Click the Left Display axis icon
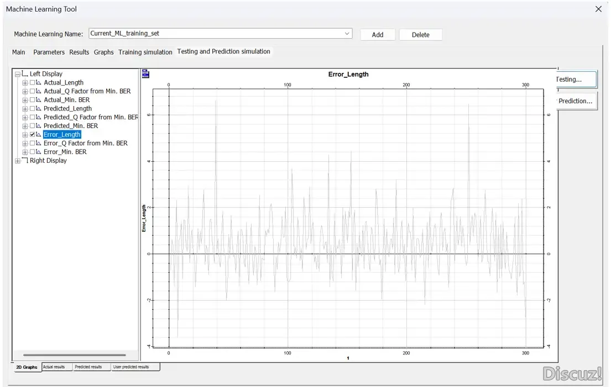This screenshot has width=611, height=387. [25, 73]
